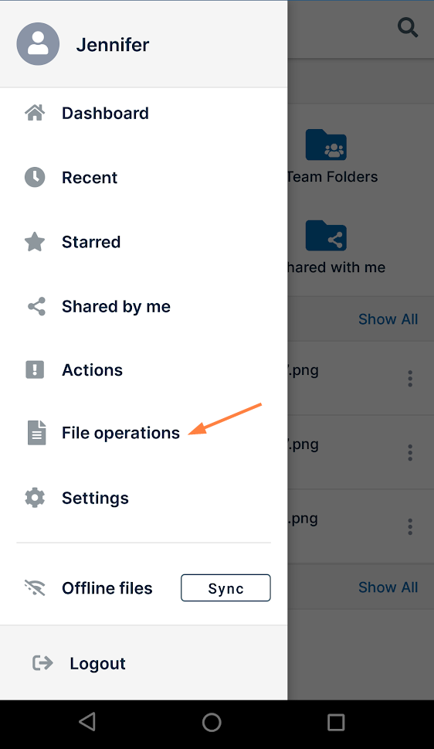Tap the Starred star icon
Image resolution: width=434 pixels, height=749 pixels.
point(35,242)
